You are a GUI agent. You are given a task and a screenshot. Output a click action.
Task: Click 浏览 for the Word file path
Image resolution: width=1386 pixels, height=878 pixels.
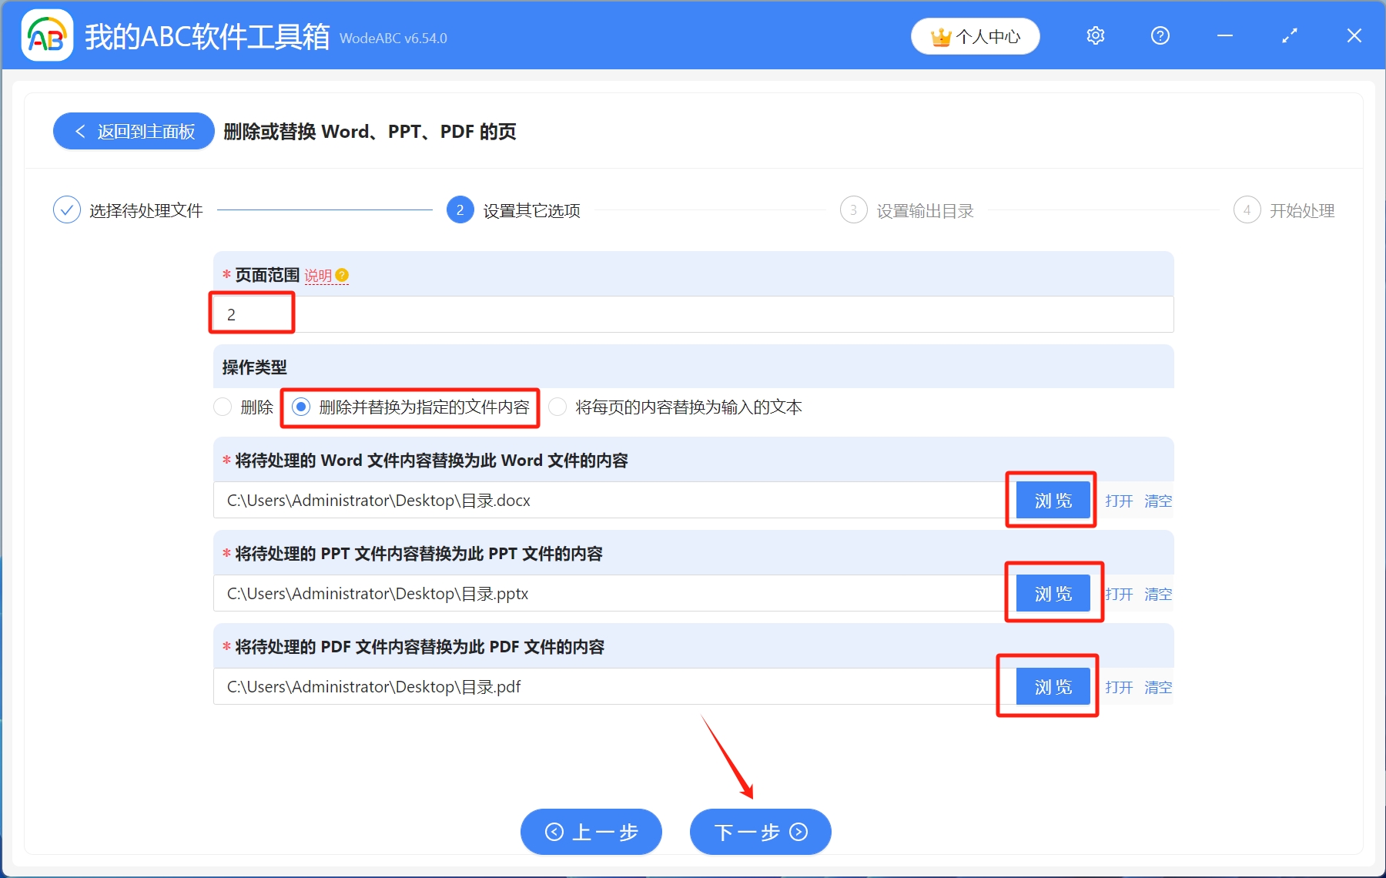pyautogui.click(x=1051, y=500)
